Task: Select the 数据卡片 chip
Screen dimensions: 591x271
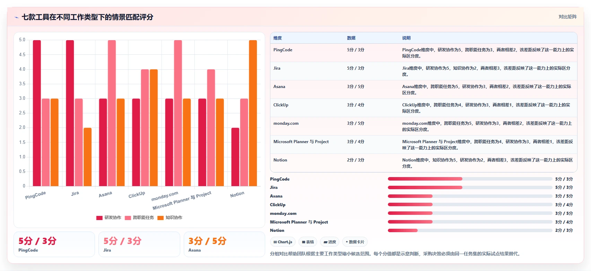Action: click(355, 242)
